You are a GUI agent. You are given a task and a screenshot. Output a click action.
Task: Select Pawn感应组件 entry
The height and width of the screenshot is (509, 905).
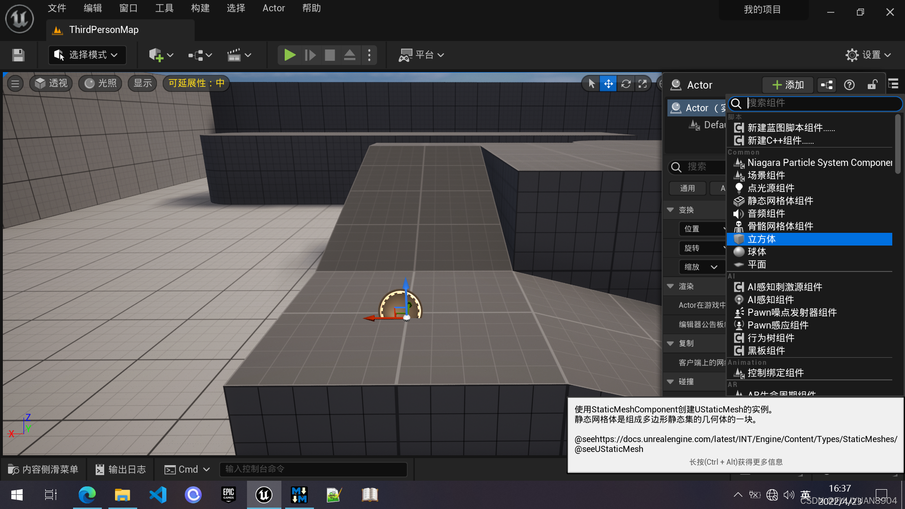809,326
